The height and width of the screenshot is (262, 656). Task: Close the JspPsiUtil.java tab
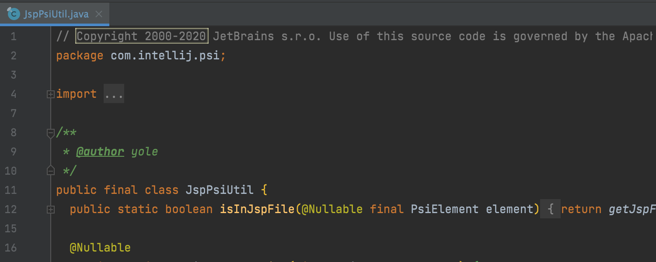pyautogui.click(x=99, y=14)
